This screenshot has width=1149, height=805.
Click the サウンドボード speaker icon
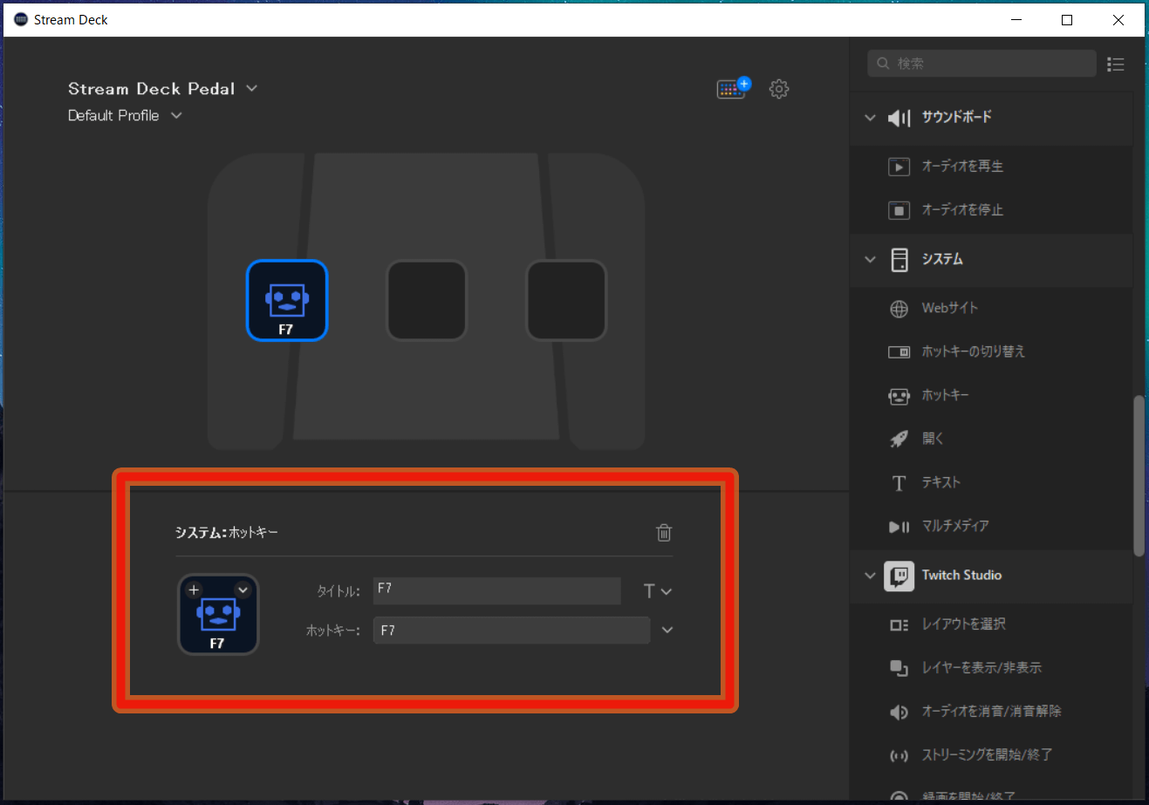(899, 117)
